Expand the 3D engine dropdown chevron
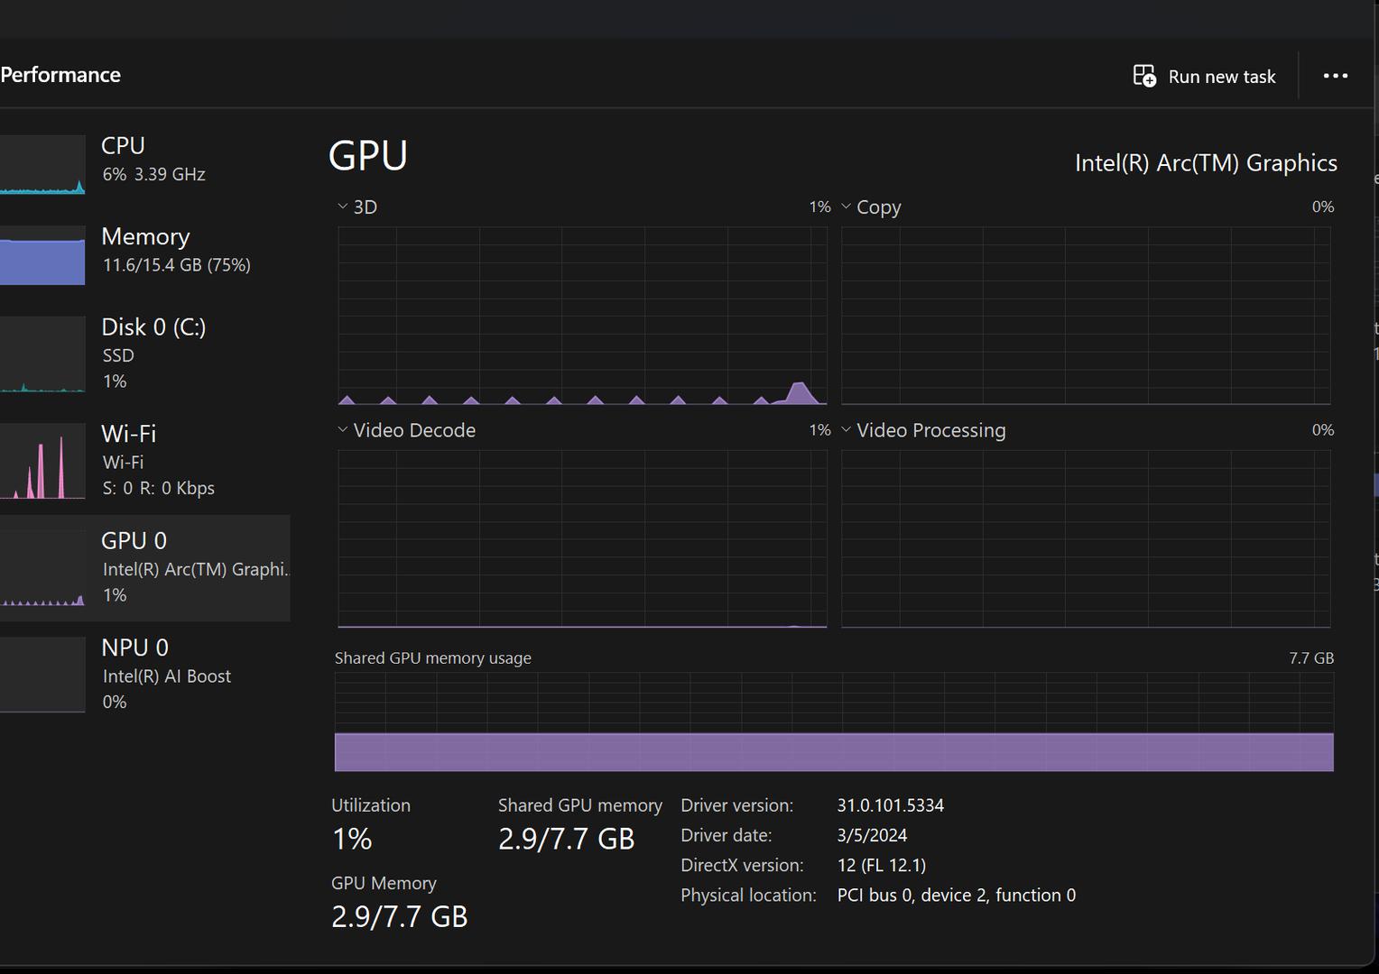This screenshot has width=1379, height=974. [x=343, y=207]
